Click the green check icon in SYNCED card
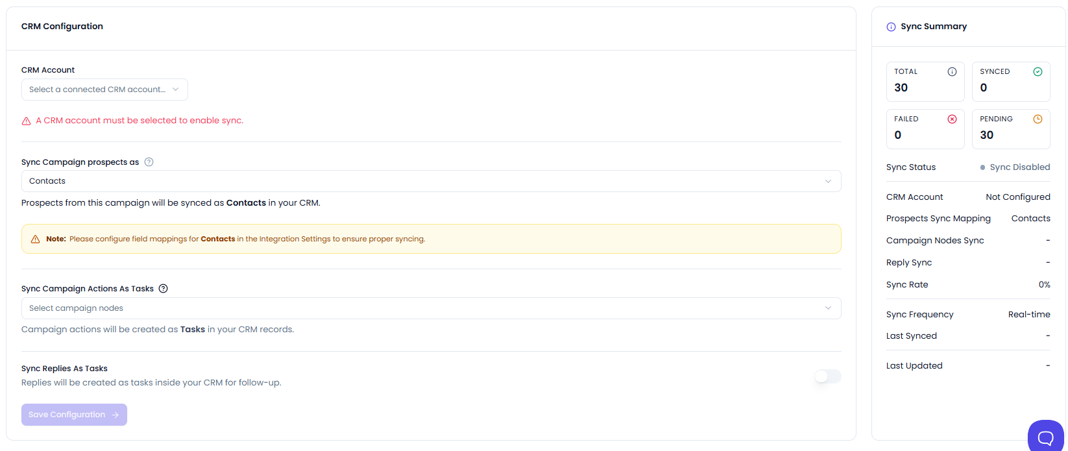The height and width of the screenshot is (451, 1068). point(1038,72)
